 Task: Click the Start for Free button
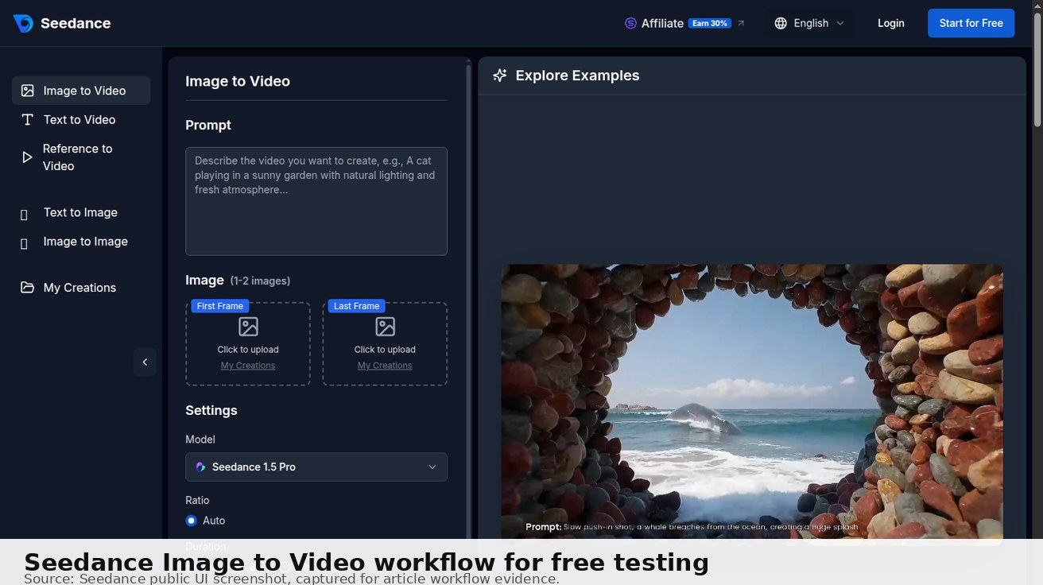pyautogui.click(x=971, y=23)
